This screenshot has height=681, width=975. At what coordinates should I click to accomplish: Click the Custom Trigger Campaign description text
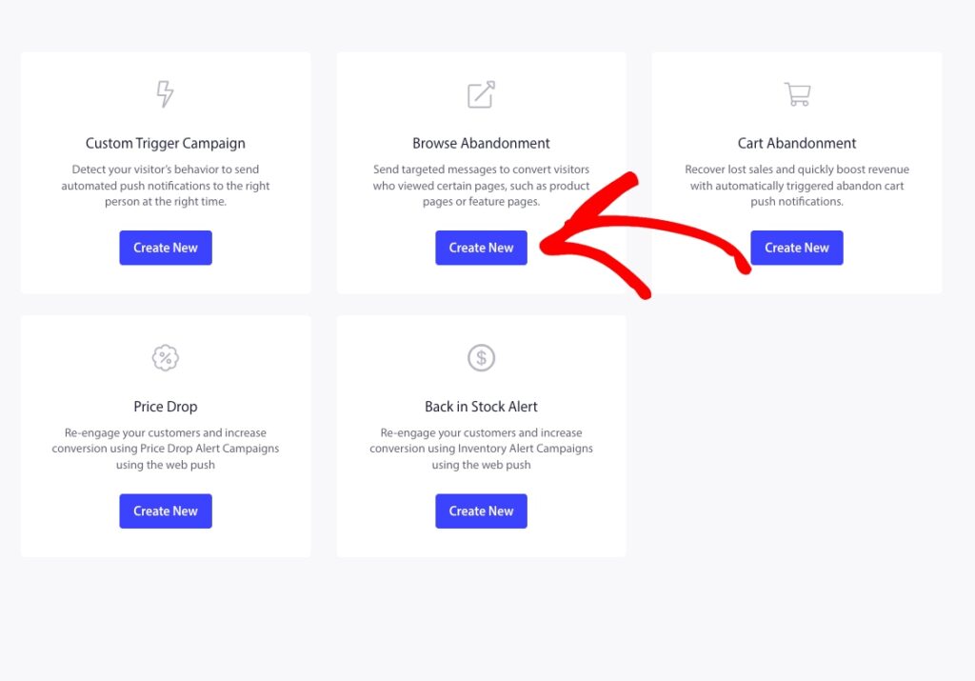(x=166, y=186)
